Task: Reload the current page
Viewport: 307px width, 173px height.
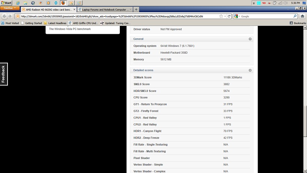Action: coord(229,16)
